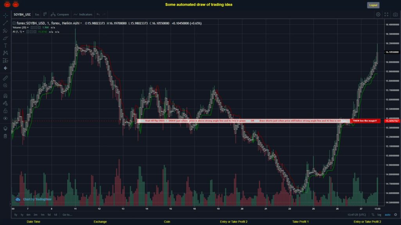401x225 pixels.
Task: Click the 13:47:25 (UTC) timezone clock
Action: (356, 215)
